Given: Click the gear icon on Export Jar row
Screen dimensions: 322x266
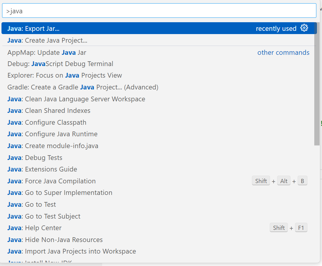Looking at the screenshot, I should point(304,28).
